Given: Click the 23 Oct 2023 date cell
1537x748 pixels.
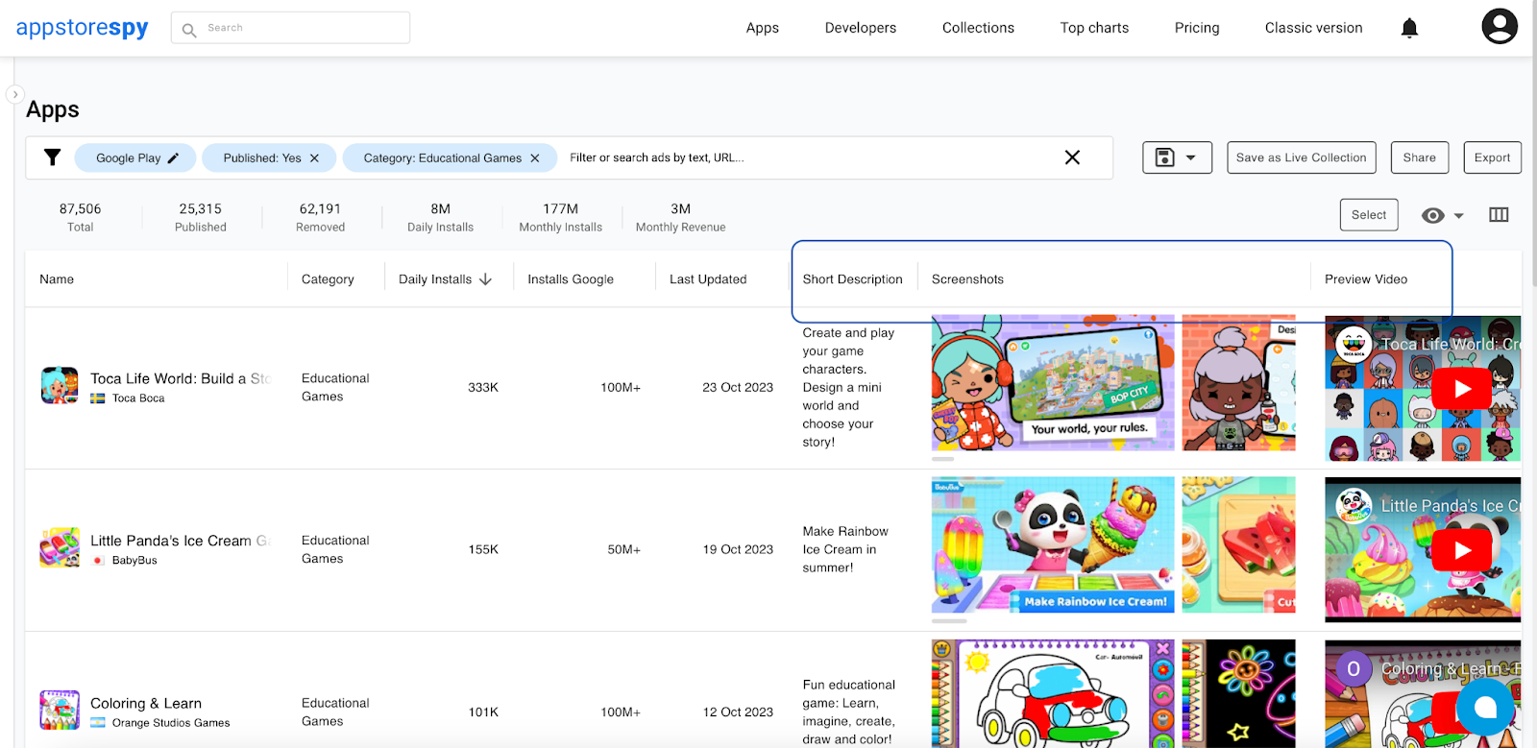Looking at the screenshot, I should 738,388.
